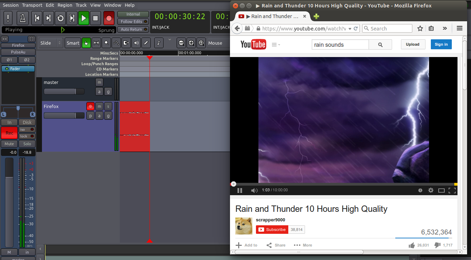Open the Session menu
Image resolution: width=471 pixels, height=260 pixels.
pos(11,5)
